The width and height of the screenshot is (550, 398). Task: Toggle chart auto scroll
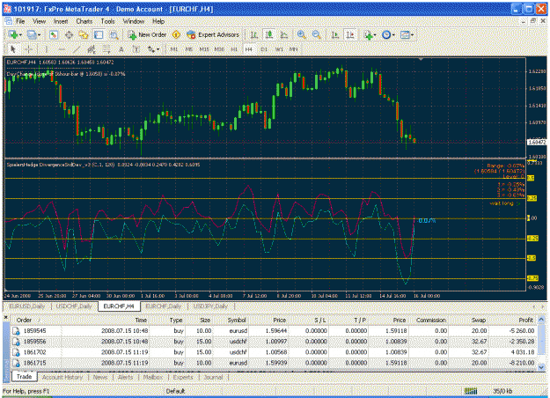(x=335, y=34)
